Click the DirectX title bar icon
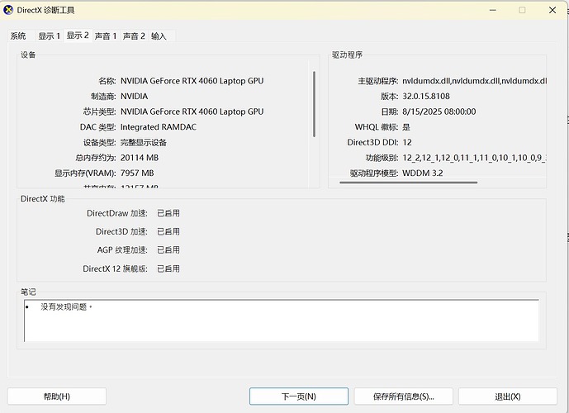This screenshot has height=413, width=569. [x=8, y=10]
